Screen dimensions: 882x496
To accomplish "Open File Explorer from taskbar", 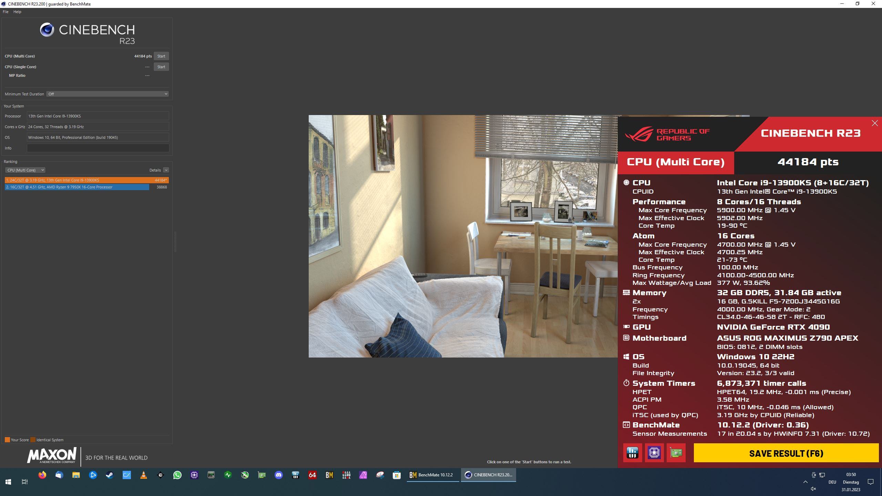I will [x=76, y=475].
